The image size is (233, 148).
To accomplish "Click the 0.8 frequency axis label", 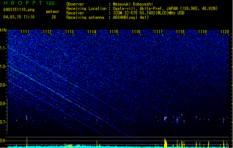I will pyautogui.click(x=3, y=104).
